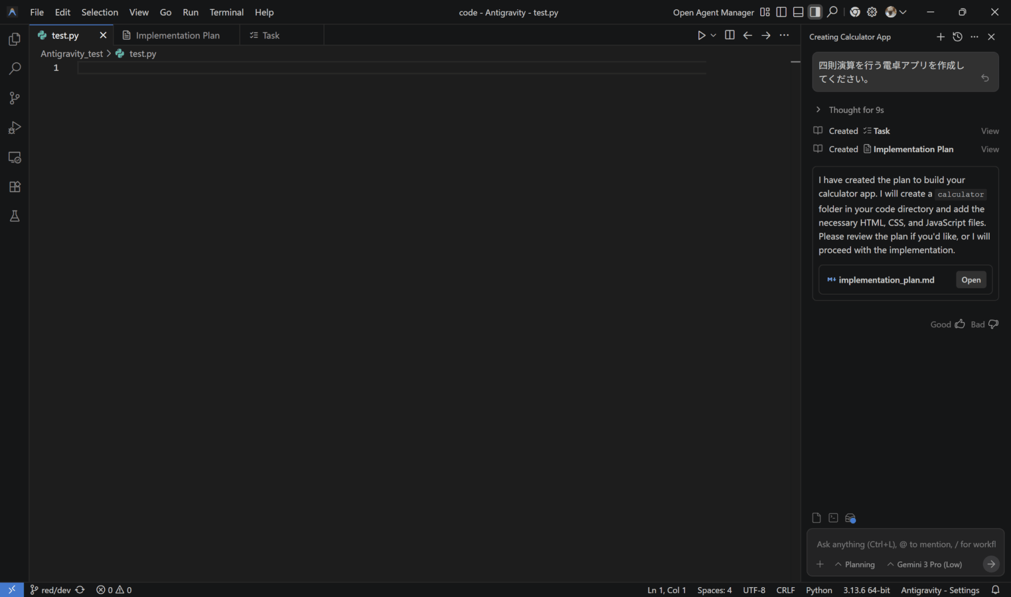Click the editor minimap scroll indicator

click(x=795, y=62)
